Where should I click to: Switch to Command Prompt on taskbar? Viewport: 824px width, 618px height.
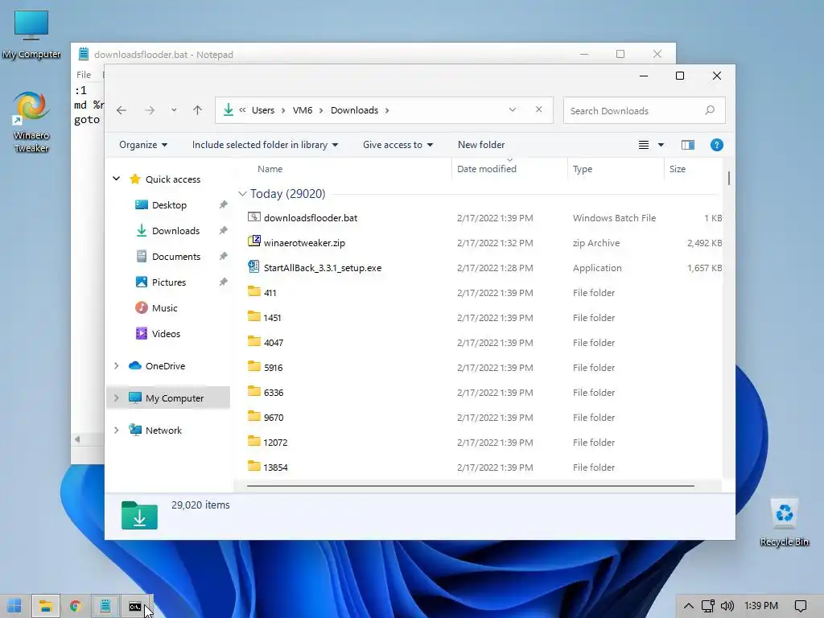tap(135, 606)
